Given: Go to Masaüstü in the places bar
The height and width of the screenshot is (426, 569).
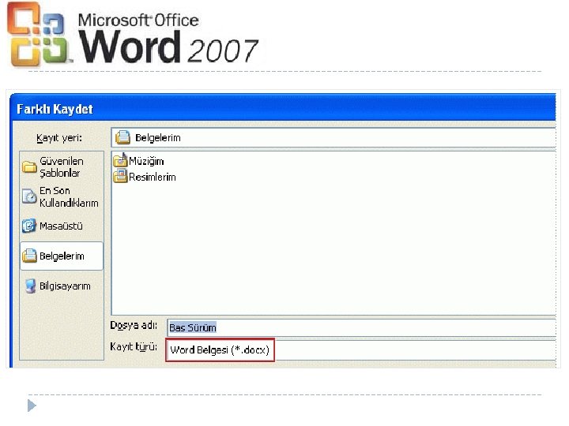Looking at the screenshot, I should tap(61, 226).
